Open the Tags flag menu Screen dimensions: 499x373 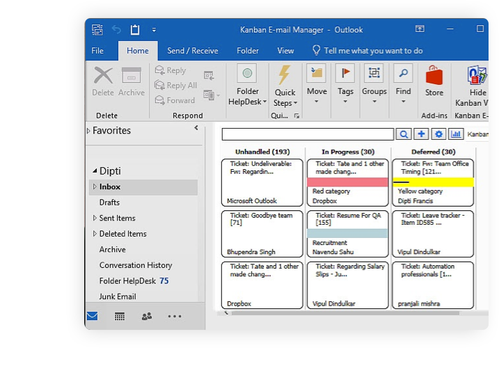point(345,84)
